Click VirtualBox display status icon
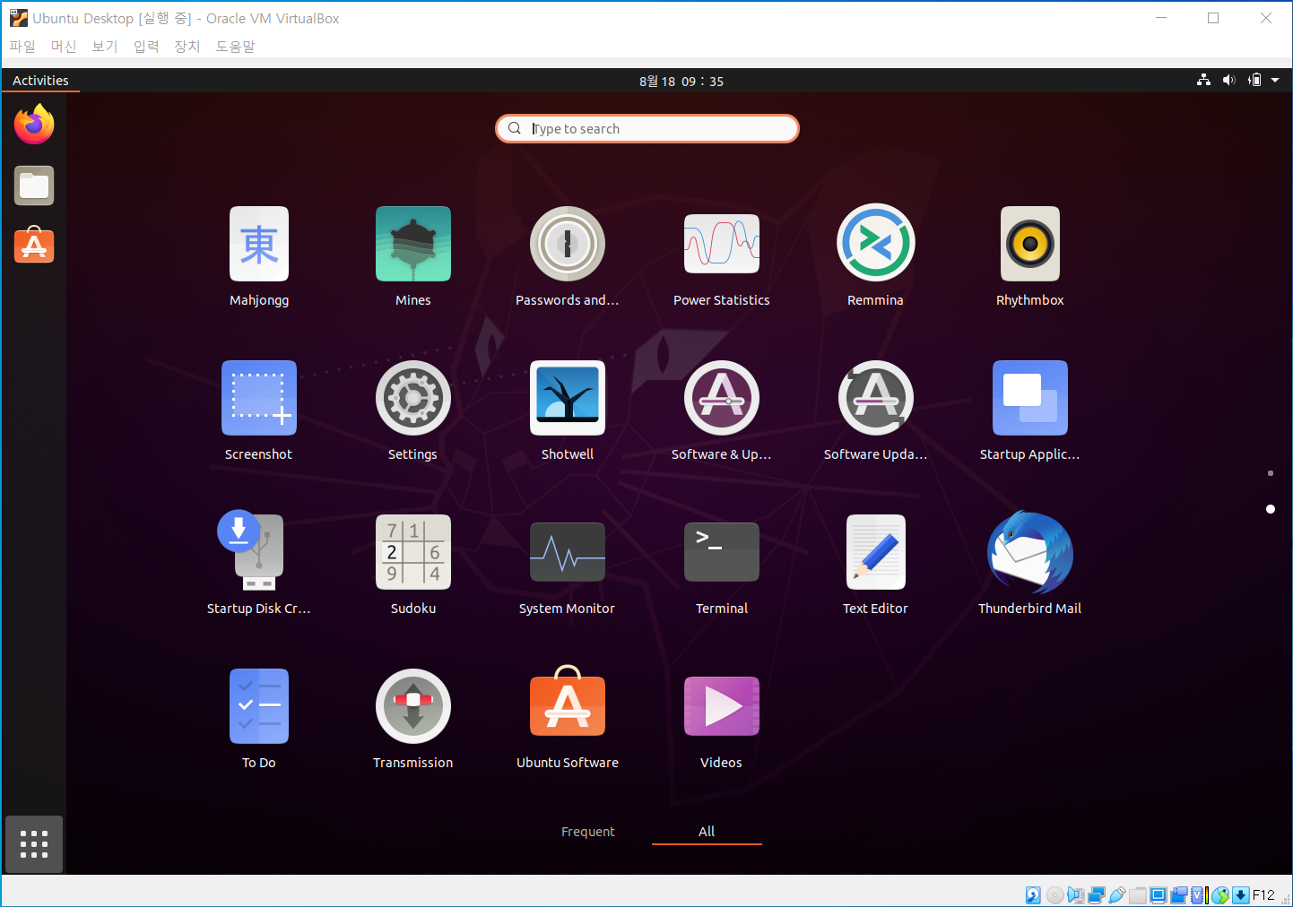The width and height of the screenshot is (1293, 907). pos(1158,894)
